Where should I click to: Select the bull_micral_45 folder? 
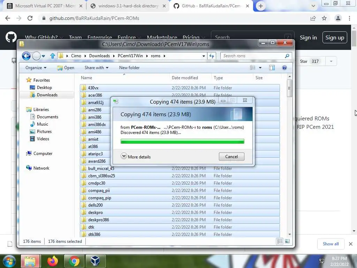tap(180, 169)
